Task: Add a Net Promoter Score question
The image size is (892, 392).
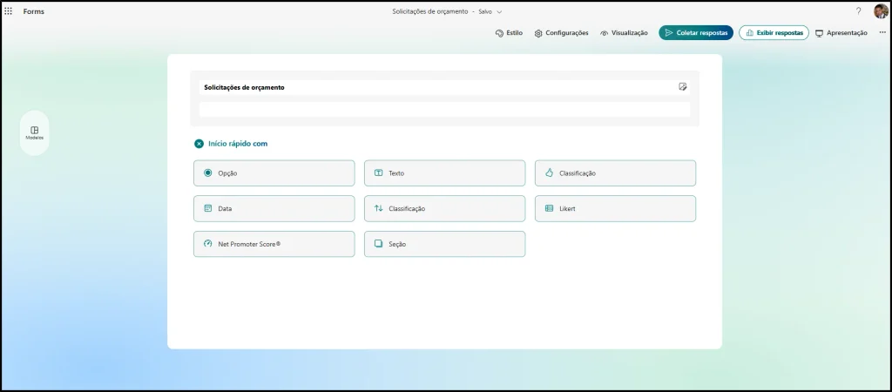Action: click(x=274, y=244)
